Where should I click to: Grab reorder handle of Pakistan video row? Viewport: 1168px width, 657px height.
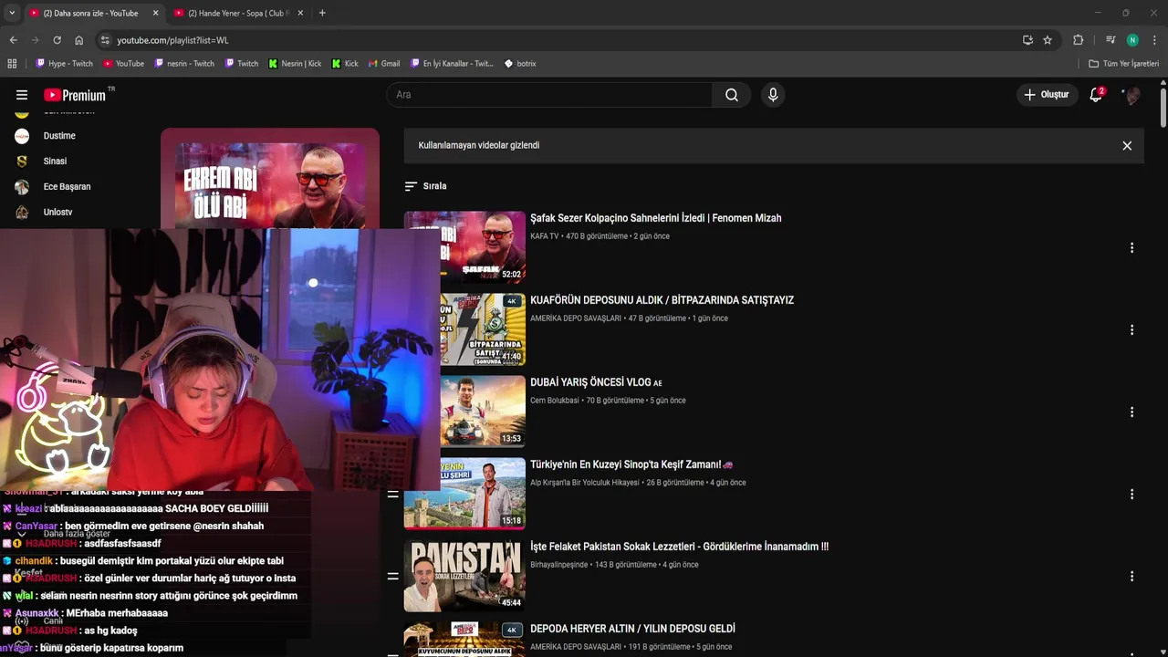click(392, 577)
